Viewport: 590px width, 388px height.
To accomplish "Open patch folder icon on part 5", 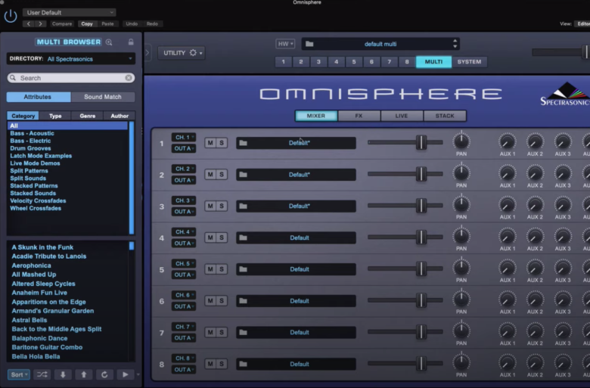I will tap(243, 269).
